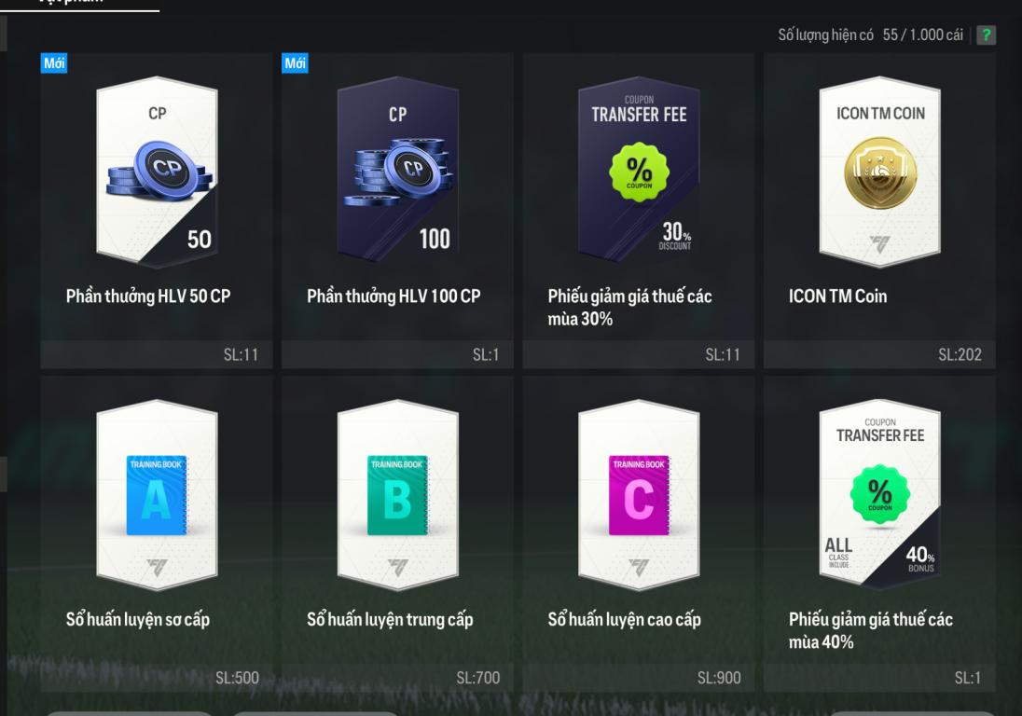Select the 50 CP coin card icon
This screenshot has height=716, width=1022.
point(157,172)
